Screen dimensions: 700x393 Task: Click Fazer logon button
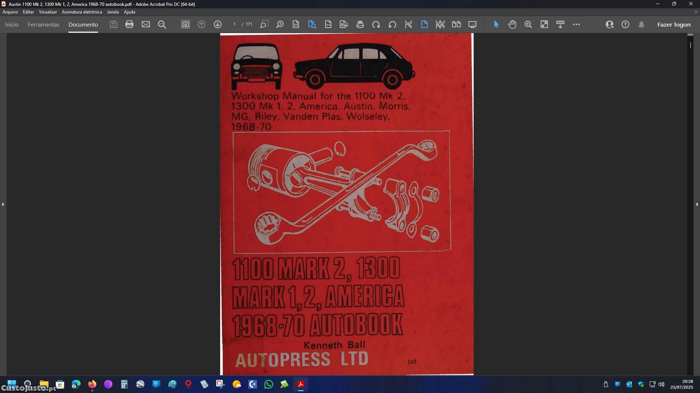tap(673, 24)
